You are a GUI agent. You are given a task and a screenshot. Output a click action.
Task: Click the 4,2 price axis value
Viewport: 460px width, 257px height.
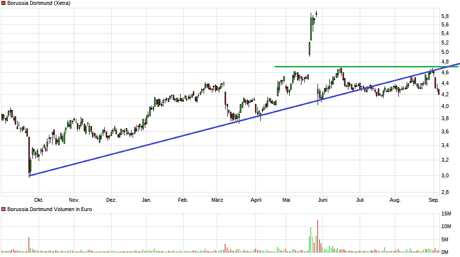(445, 94)
